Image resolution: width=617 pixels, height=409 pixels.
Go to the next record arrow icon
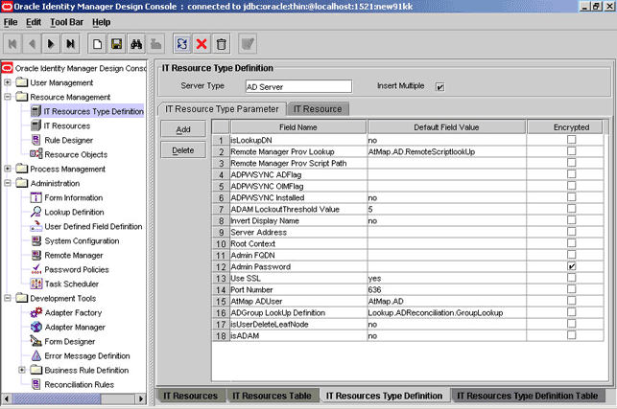click(x=51, y=44)
